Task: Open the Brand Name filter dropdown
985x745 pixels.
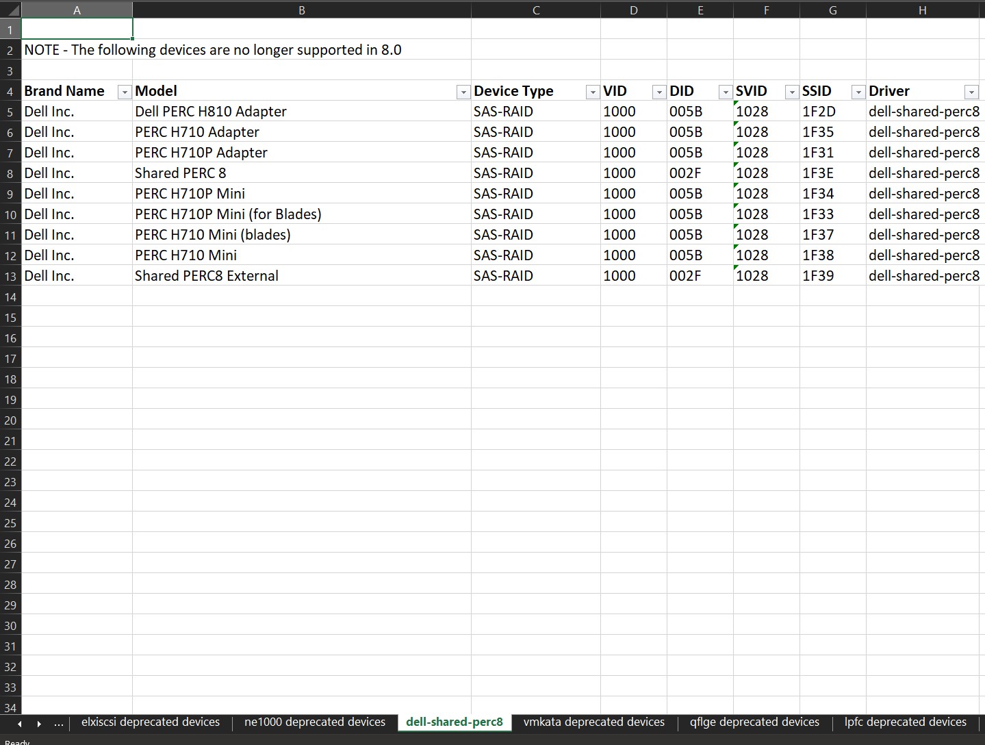Action: [124, 91]
